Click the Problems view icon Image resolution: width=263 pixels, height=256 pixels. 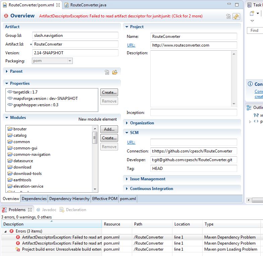tap(4, 210)
